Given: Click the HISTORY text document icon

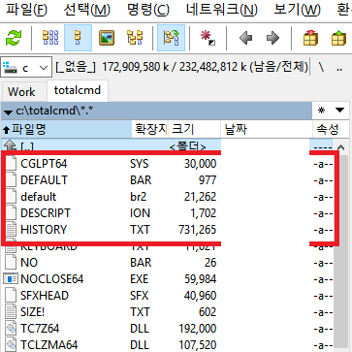Looking at the screenshot, I should coord(11,230).
